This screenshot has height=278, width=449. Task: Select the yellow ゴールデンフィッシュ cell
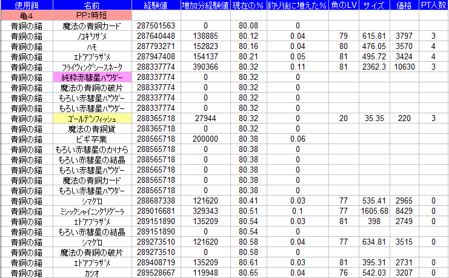(x=91, y=119)
